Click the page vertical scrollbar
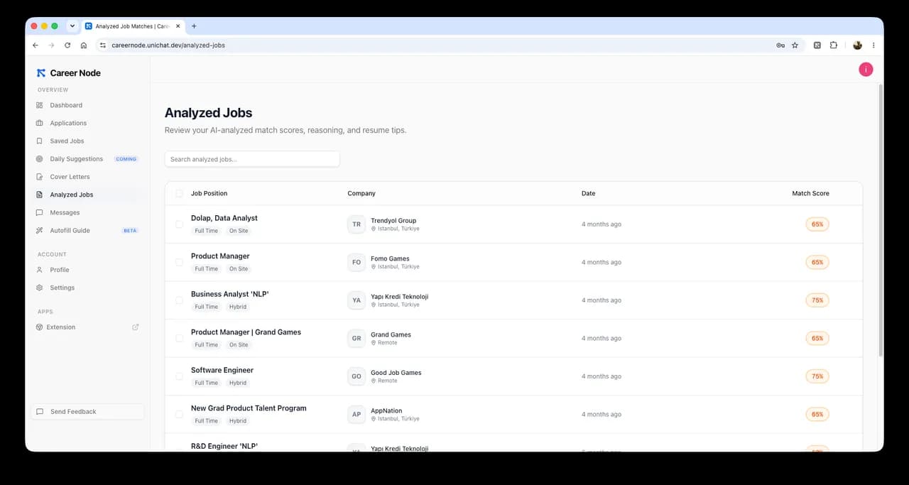 [x=881, y=220]
